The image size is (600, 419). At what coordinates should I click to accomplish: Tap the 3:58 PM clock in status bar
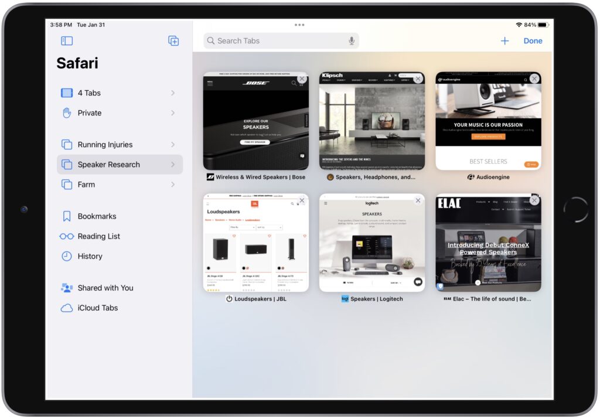(x=61, y=25)
